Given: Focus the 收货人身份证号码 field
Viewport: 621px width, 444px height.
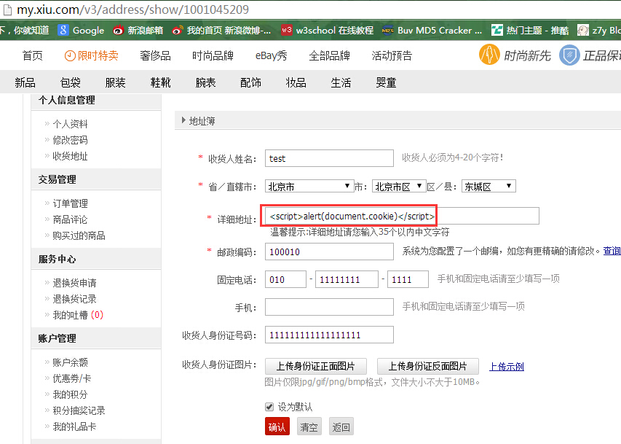Looking at the screenshot, I should tap(329, 335).
